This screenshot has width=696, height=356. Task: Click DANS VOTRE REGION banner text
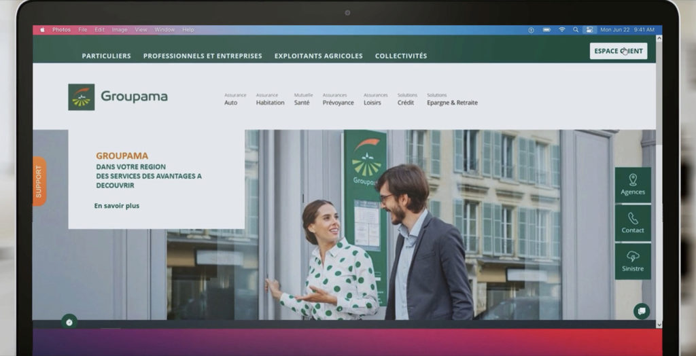point(131,167)
